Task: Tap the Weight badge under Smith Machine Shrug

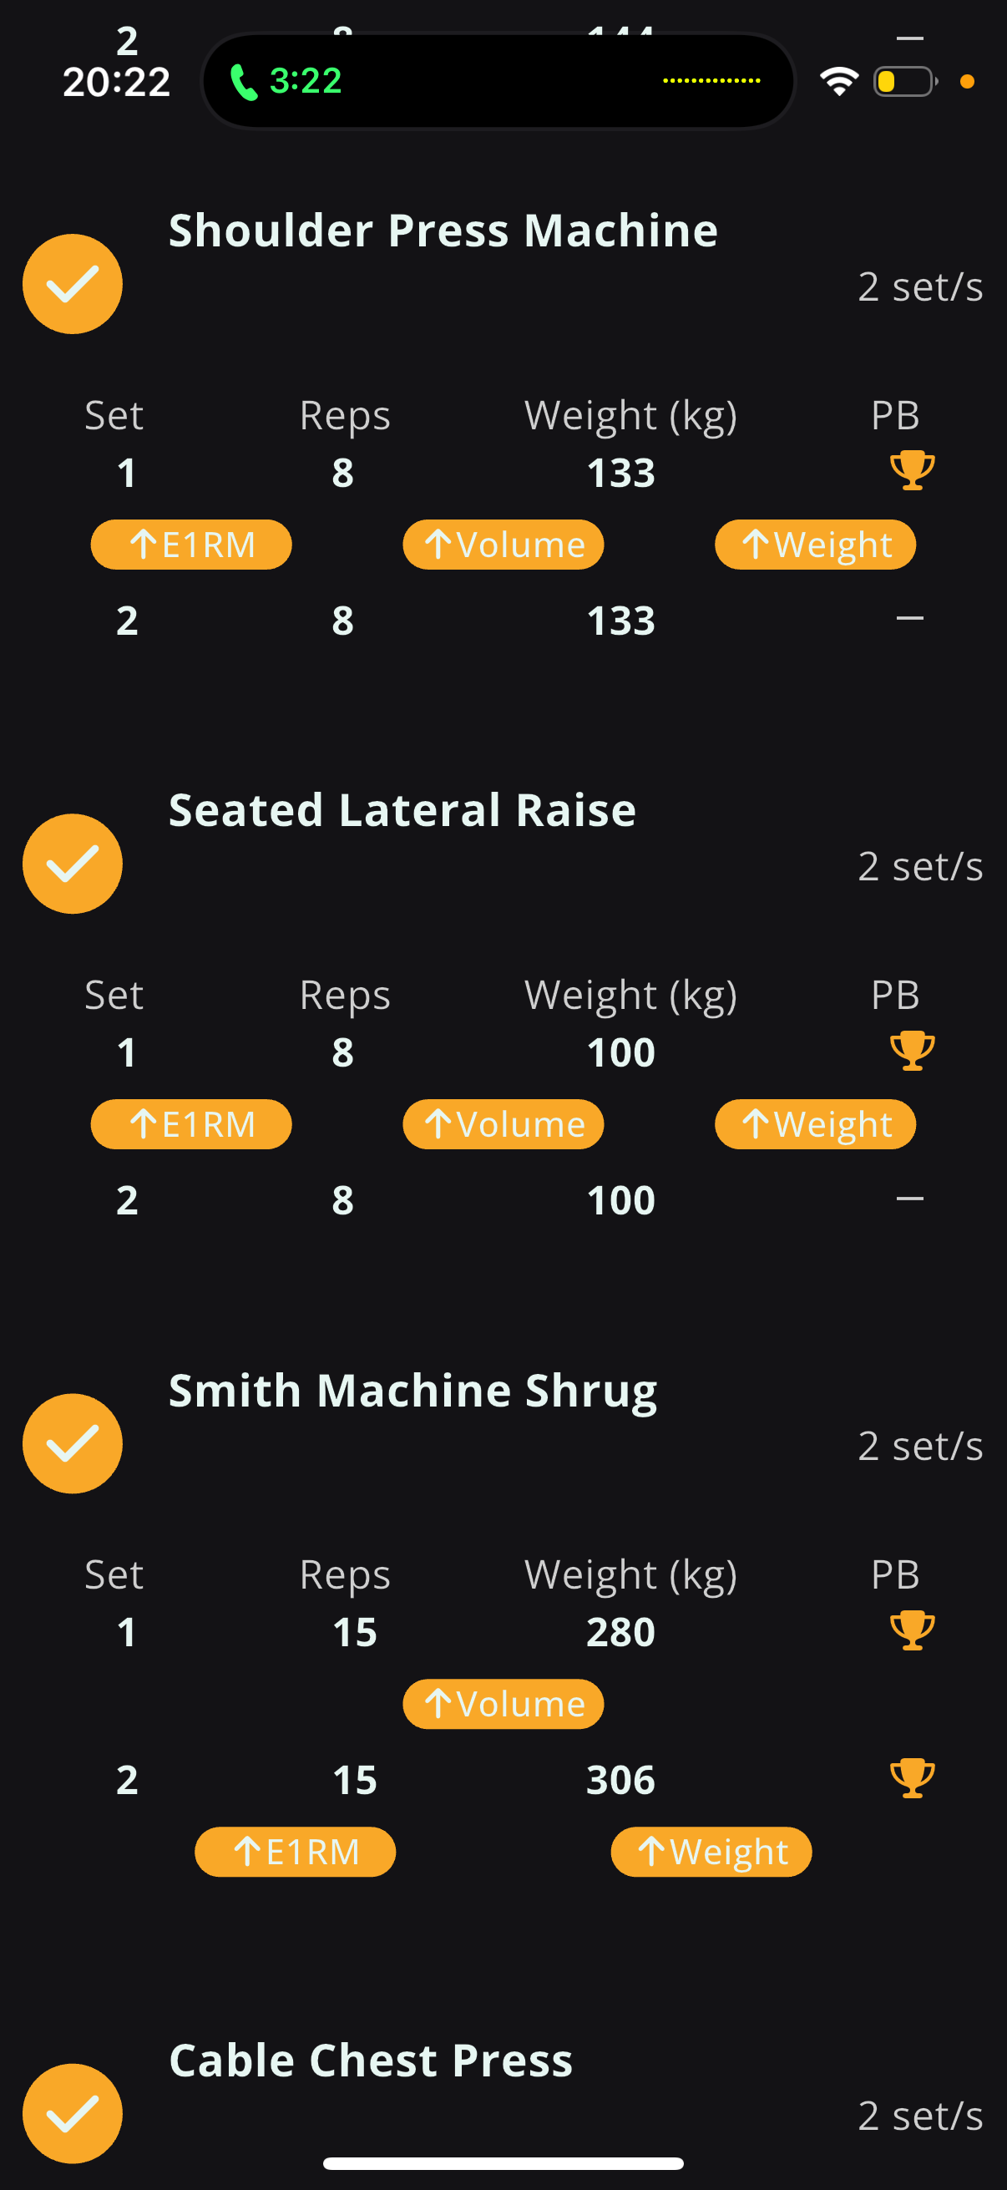Action: click(711, 1852)
